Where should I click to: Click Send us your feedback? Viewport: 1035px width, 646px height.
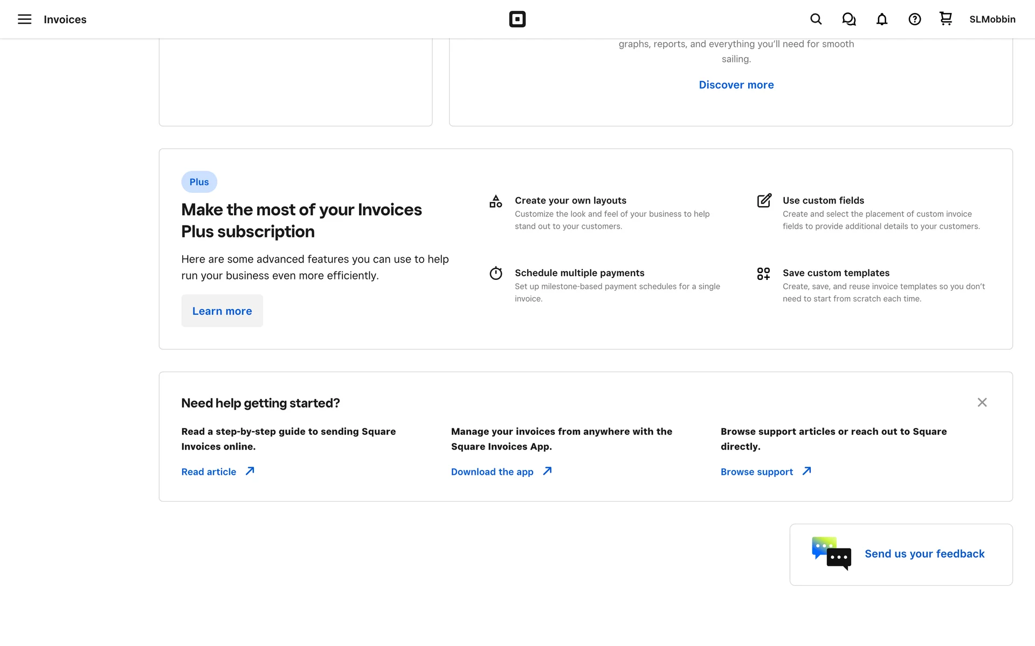[924, 554]
